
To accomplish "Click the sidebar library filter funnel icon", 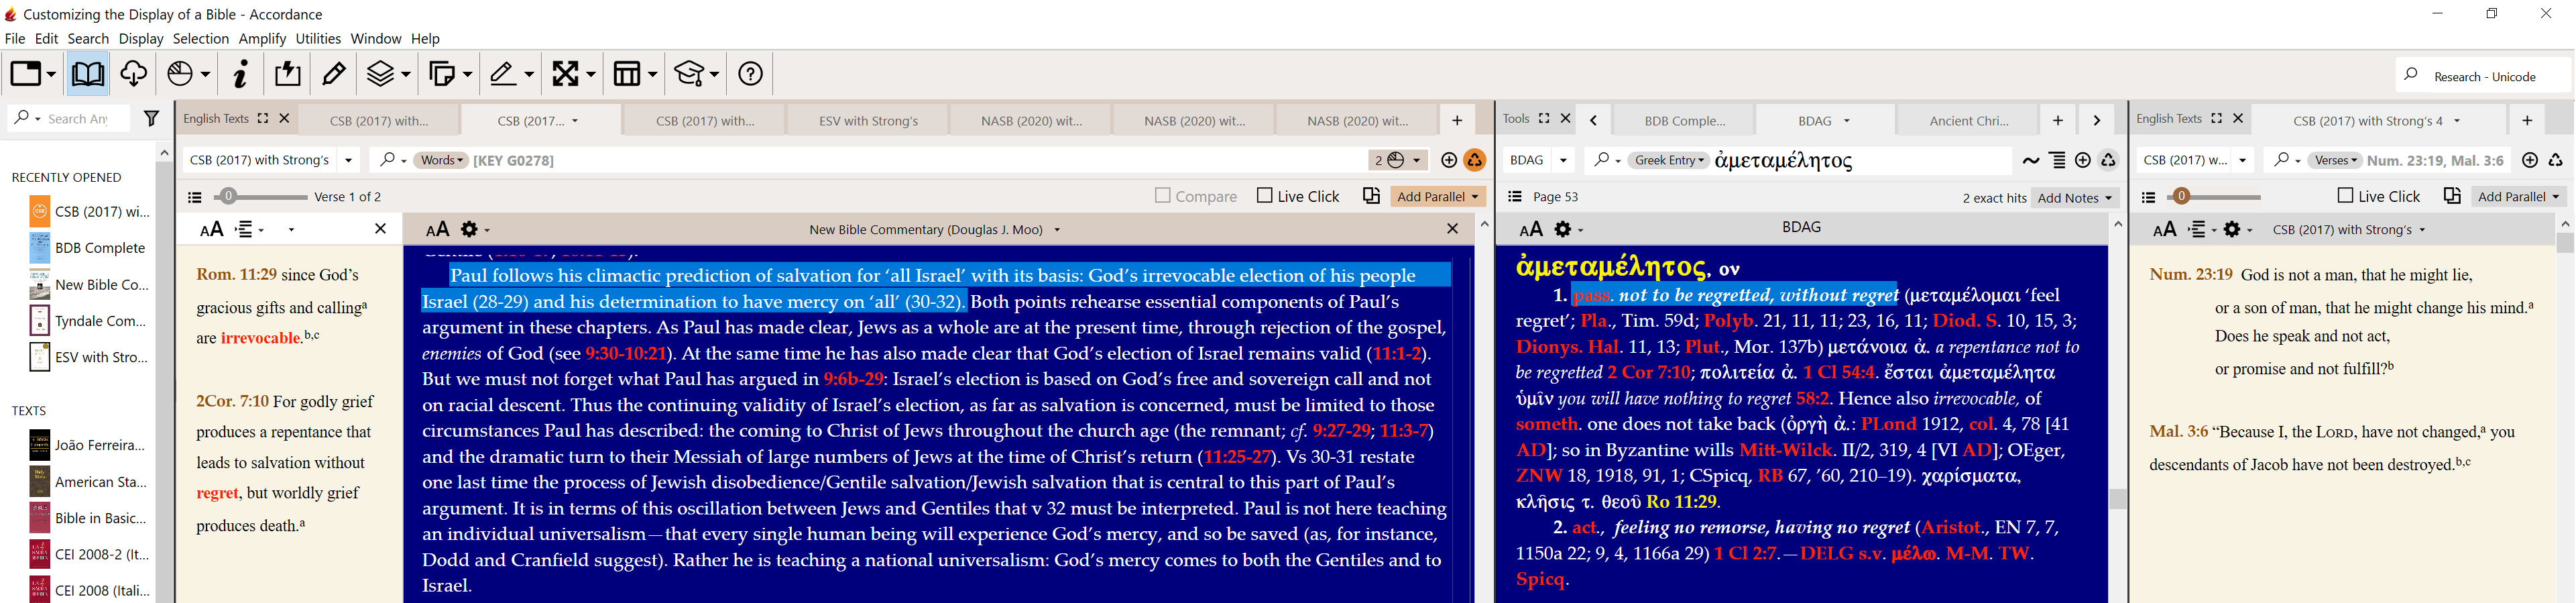I will (151, 119).
